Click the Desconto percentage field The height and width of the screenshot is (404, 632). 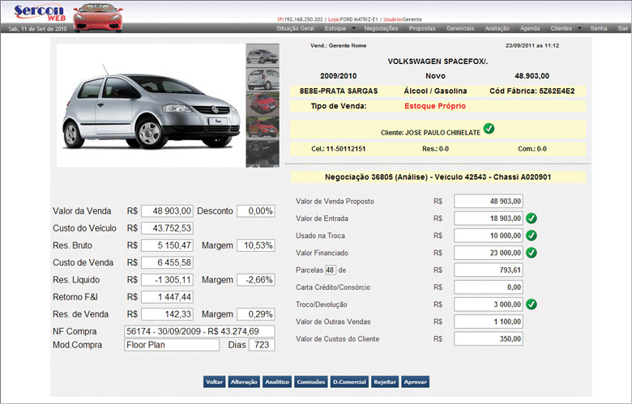coord(256,211)
